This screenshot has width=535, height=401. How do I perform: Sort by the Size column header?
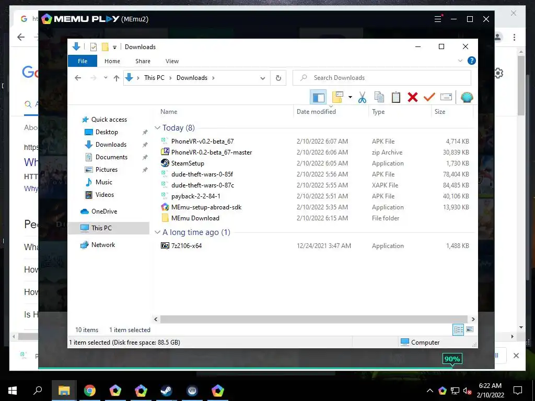click(439, 112)
